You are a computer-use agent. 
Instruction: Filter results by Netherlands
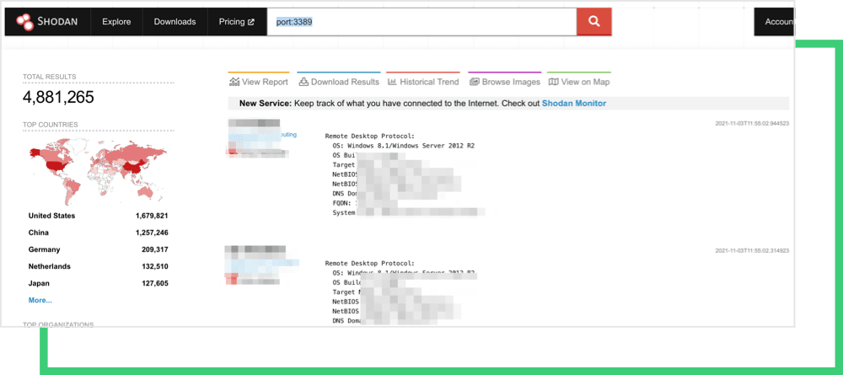tap(50, 266)
